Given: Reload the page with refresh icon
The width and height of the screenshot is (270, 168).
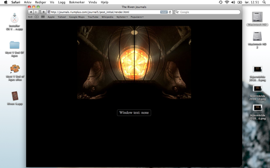Looking at the screenshot, I should pos(170,12).
